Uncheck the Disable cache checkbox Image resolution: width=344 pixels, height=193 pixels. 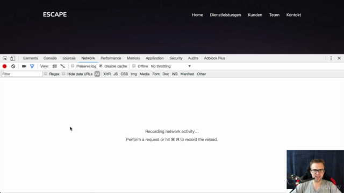pos(101,66)
